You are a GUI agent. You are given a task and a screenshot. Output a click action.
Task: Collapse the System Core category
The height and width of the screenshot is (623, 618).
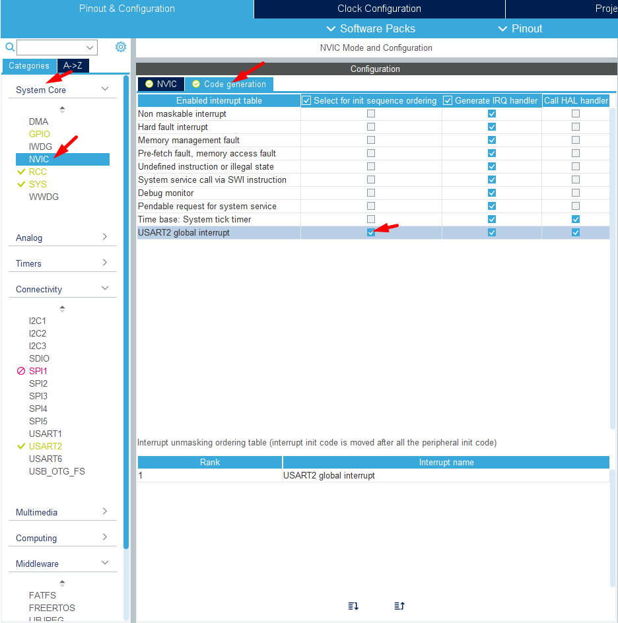point(104,89)
